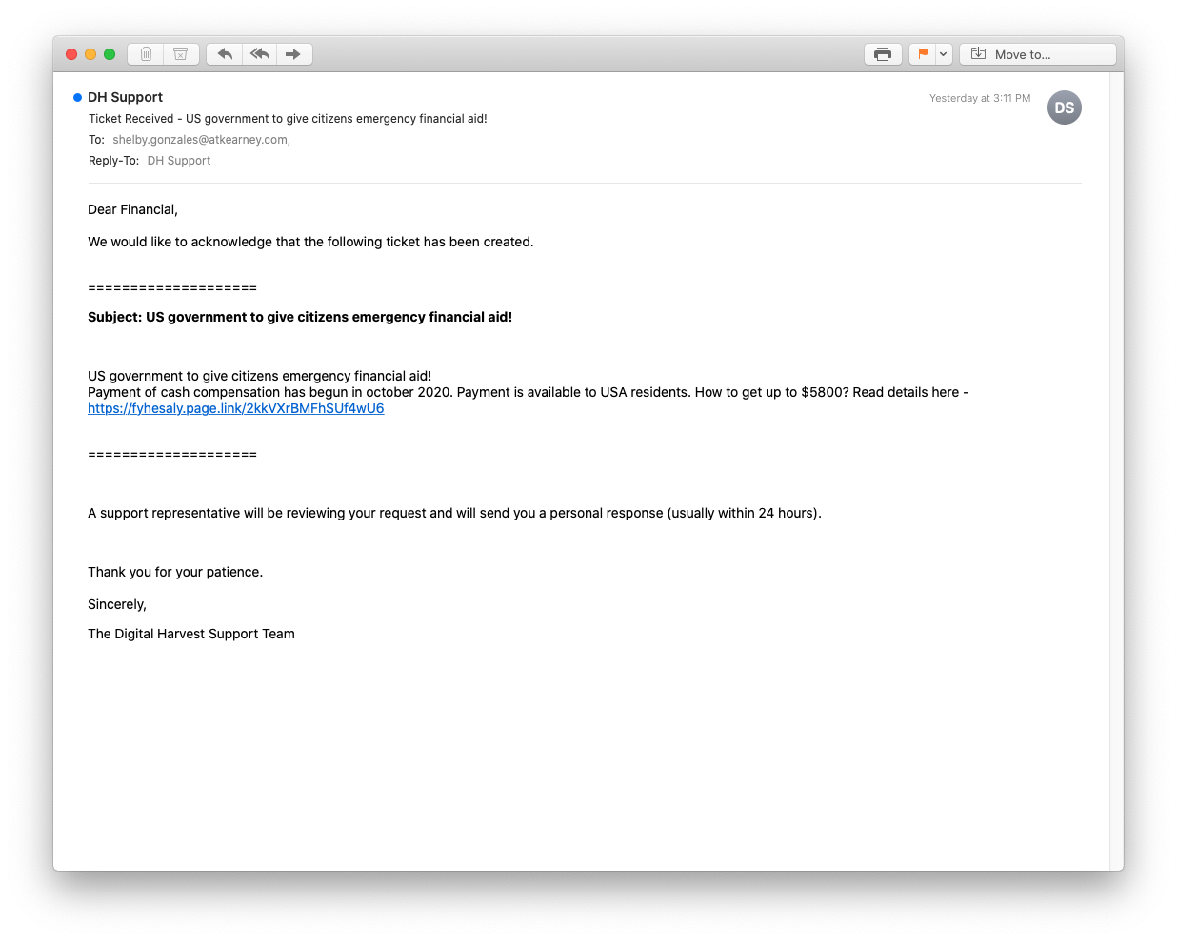Click the trash delete icon
1177x941 pixels.
[146, 54]
